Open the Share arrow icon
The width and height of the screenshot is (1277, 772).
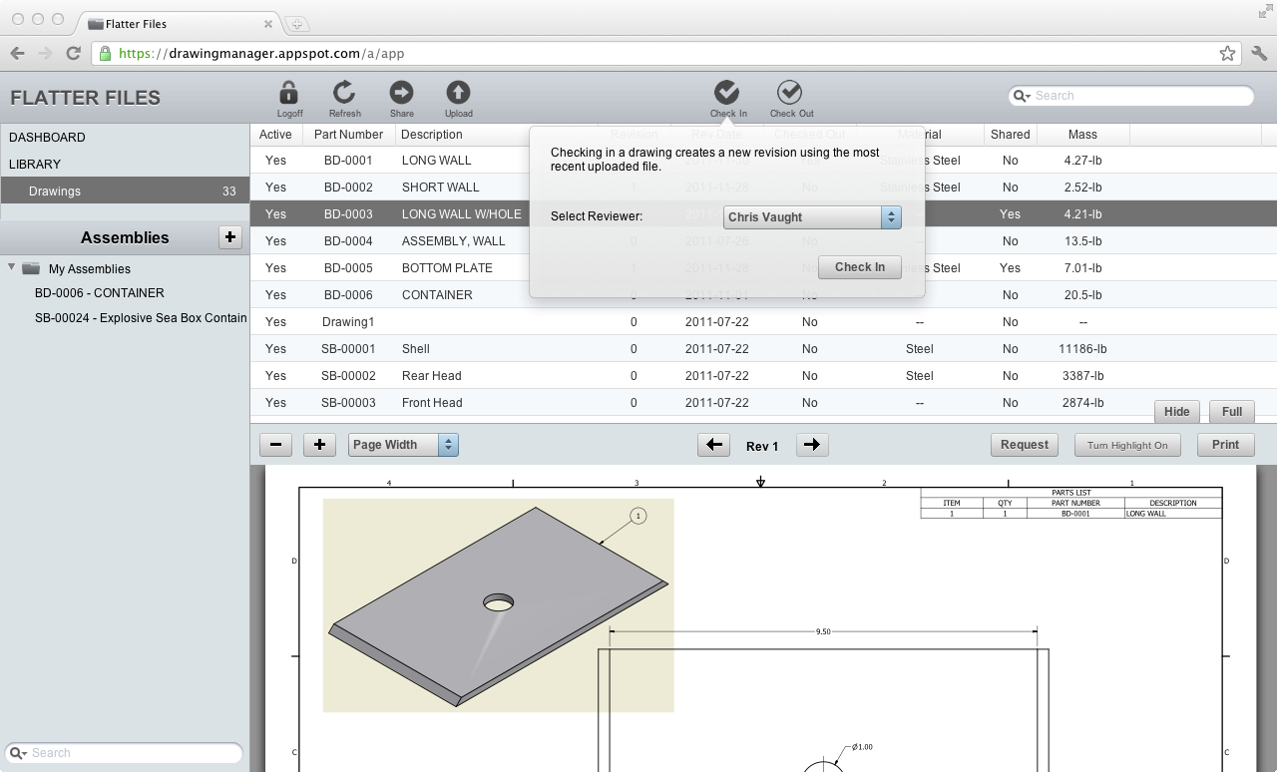pyautogui.click(x=401, y=93)
